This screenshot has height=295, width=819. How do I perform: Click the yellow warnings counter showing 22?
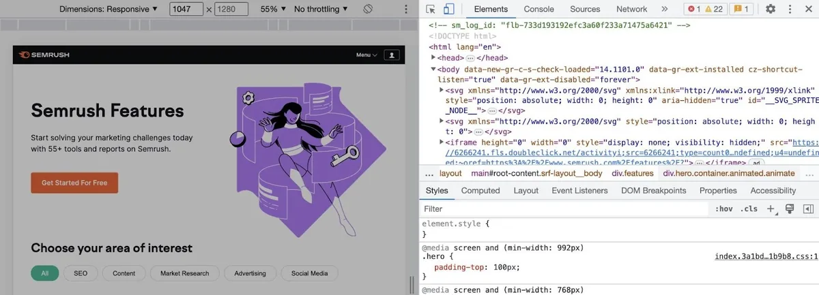pyautogui.click(x=713, y=9)
